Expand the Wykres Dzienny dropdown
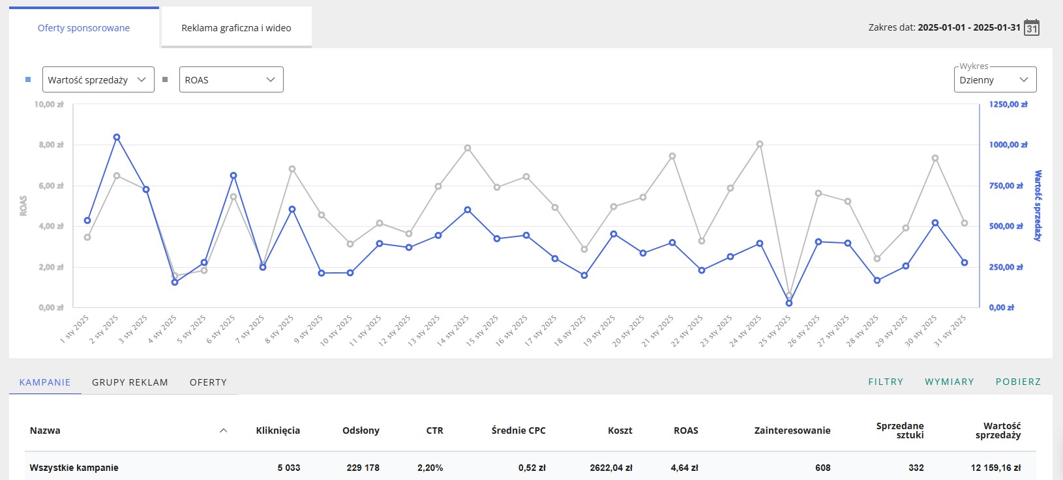The width and height of the screenshot is (1063, 480). coord(995,80)
